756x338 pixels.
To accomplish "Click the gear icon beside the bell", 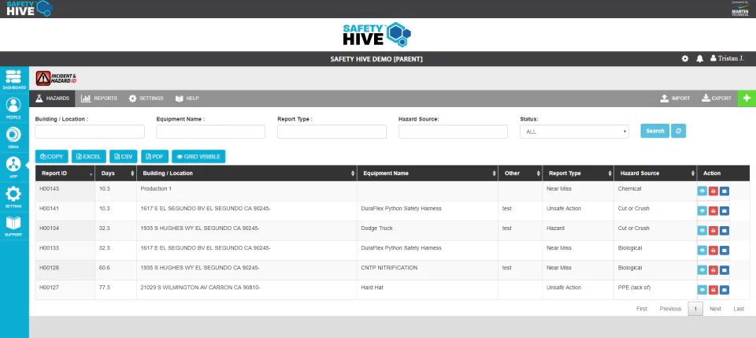I will pos(685,59).
